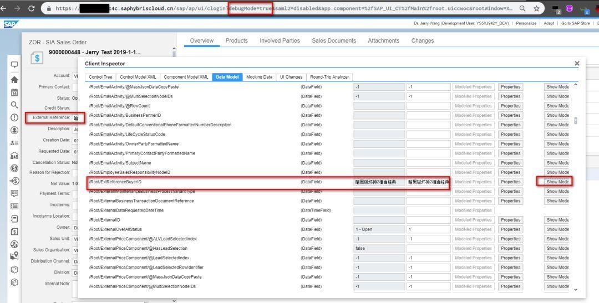The width and height of the screenshot is (599, 303).
Task: Click Show Model for /Root/ExtReferenceBuyerID
Action: pos(557,182)
